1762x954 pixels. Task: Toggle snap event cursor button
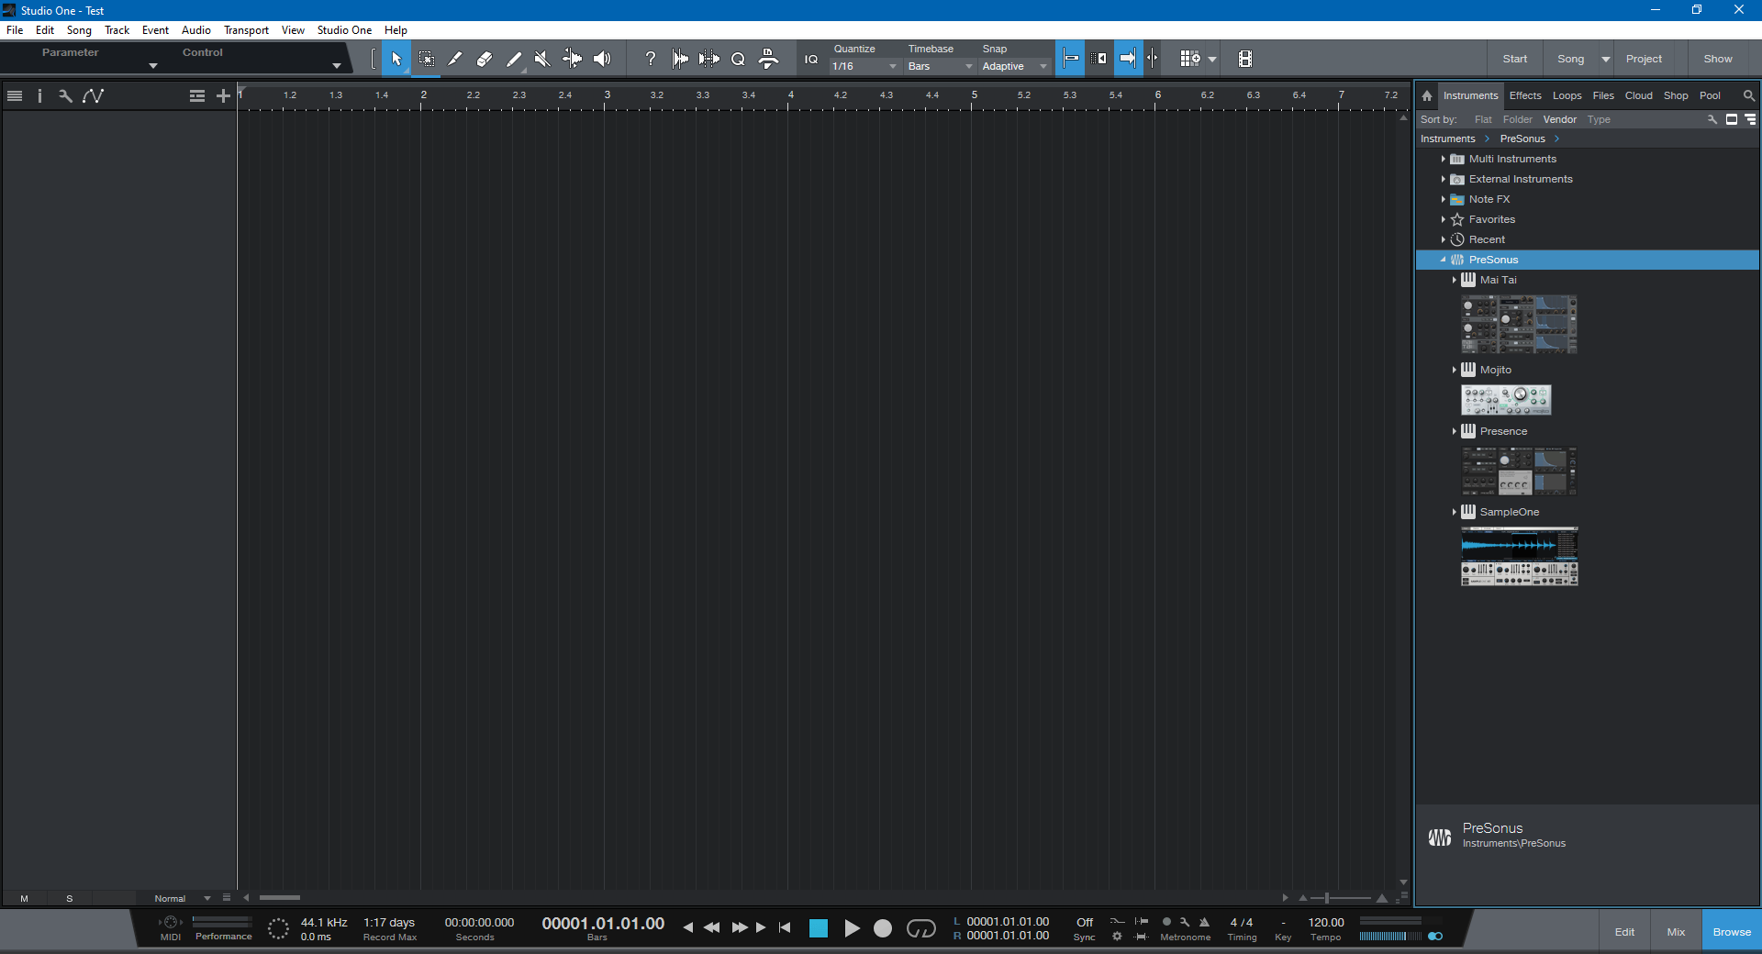tap(1153, 59)
